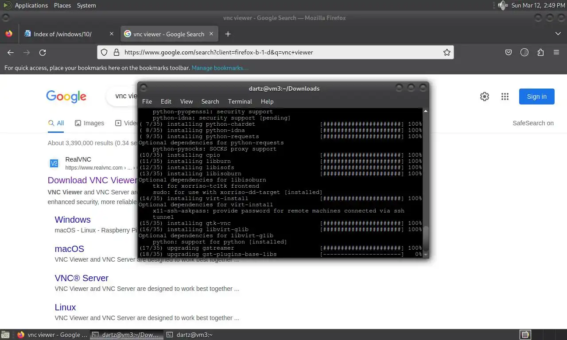Open the terminal View menu

point(186,101)
